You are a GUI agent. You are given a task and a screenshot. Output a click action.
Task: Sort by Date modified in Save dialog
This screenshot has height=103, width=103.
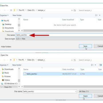[x=68, y=20]
